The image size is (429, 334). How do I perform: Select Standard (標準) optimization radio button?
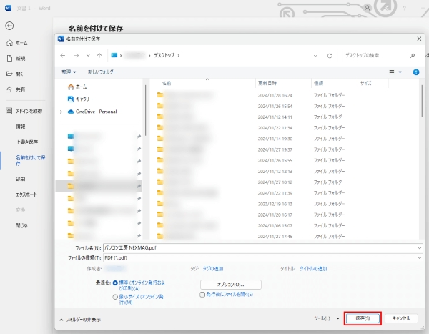click(115, 283)
